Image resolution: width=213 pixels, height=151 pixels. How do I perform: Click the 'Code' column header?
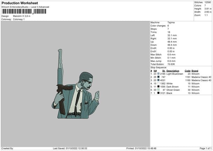click(x=187, y=71)
